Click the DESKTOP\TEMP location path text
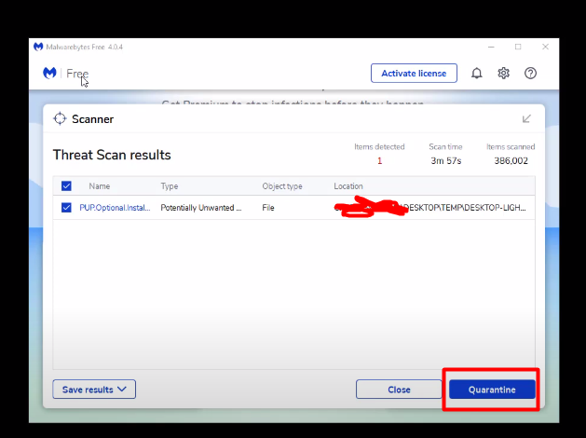The width and height of the screenshot is (586, 438). (463, 208)
